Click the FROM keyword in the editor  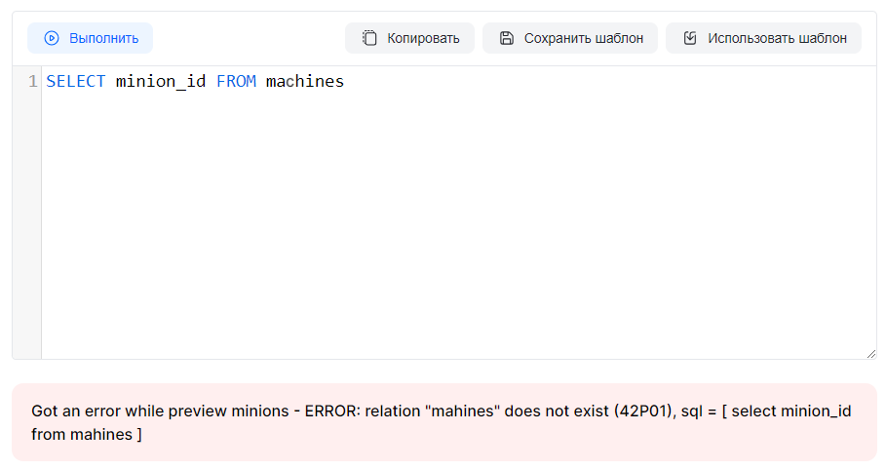[x=236, y=82]
